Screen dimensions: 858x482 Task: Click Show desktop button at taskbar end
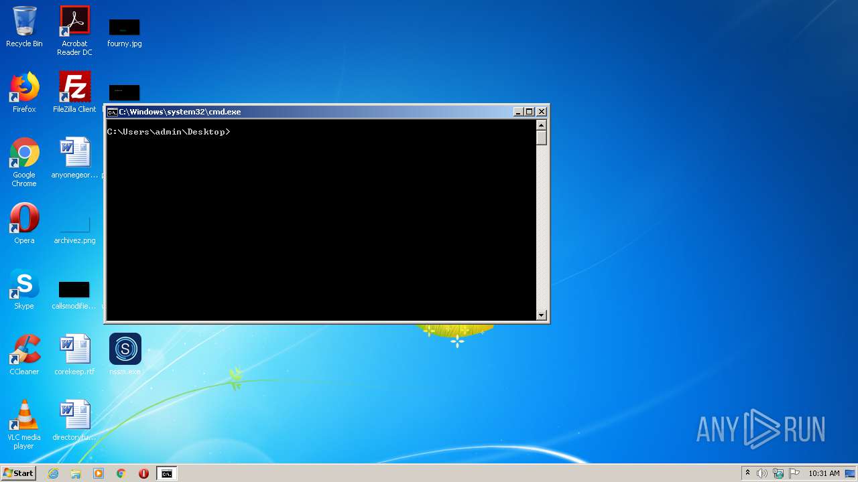(851, 473)
